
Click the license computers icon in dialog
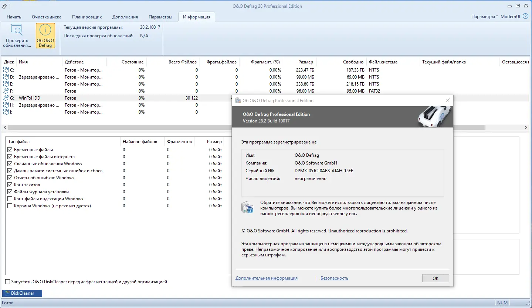click(247, 208)
